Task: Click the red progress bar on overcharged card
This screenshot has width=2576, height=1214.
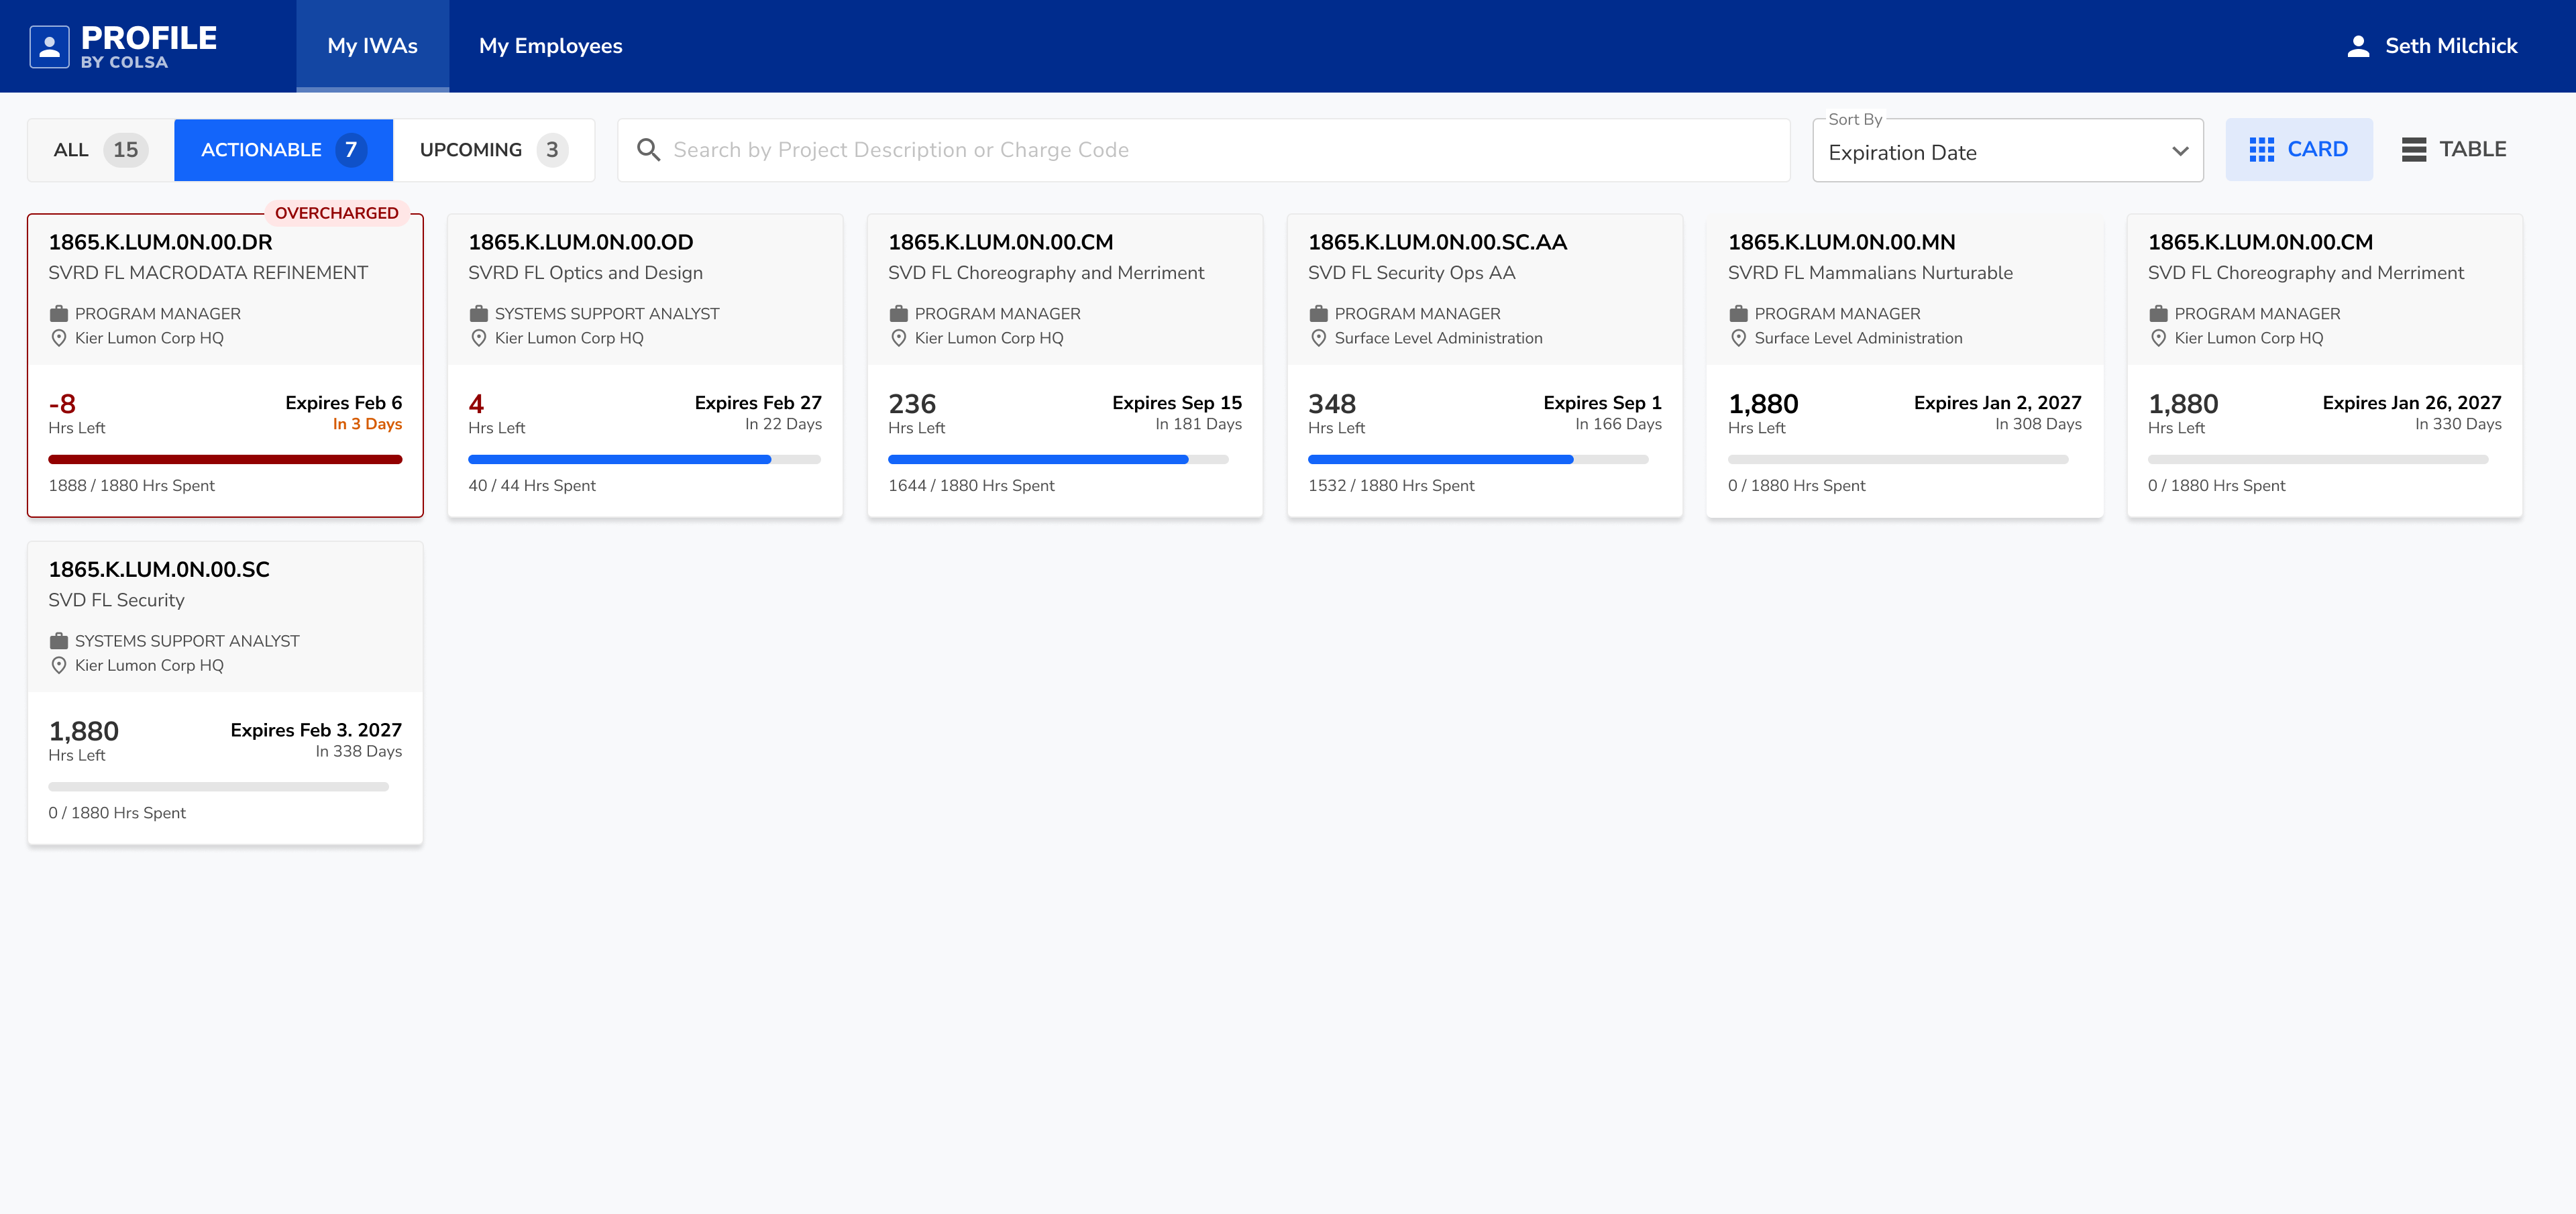Action: tap(225, 460)
